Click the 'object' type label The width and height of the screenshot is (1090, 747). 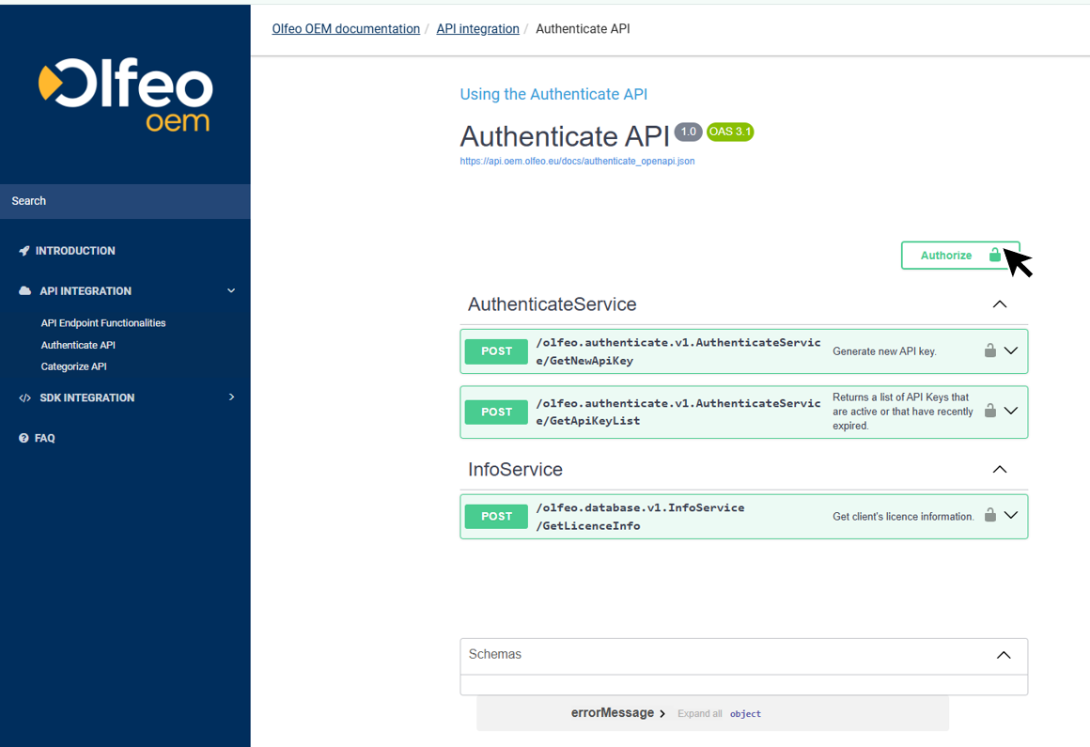tap(745, 714)
